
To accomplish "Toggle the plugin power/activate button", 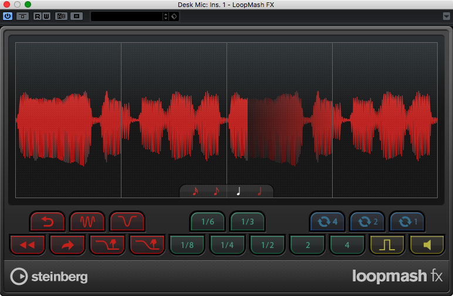I will click(8, 16).
